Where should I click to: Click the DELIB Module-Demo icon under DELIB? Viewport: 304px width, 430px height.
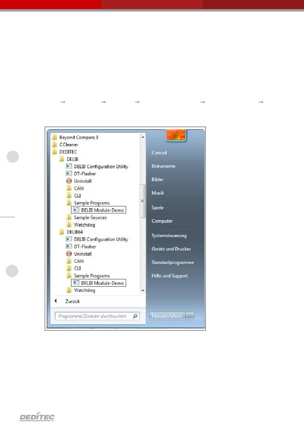pos(76,210)
